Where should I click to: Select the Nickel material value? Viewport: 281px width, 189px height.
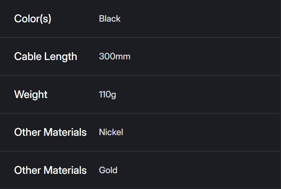pos(111,132)
